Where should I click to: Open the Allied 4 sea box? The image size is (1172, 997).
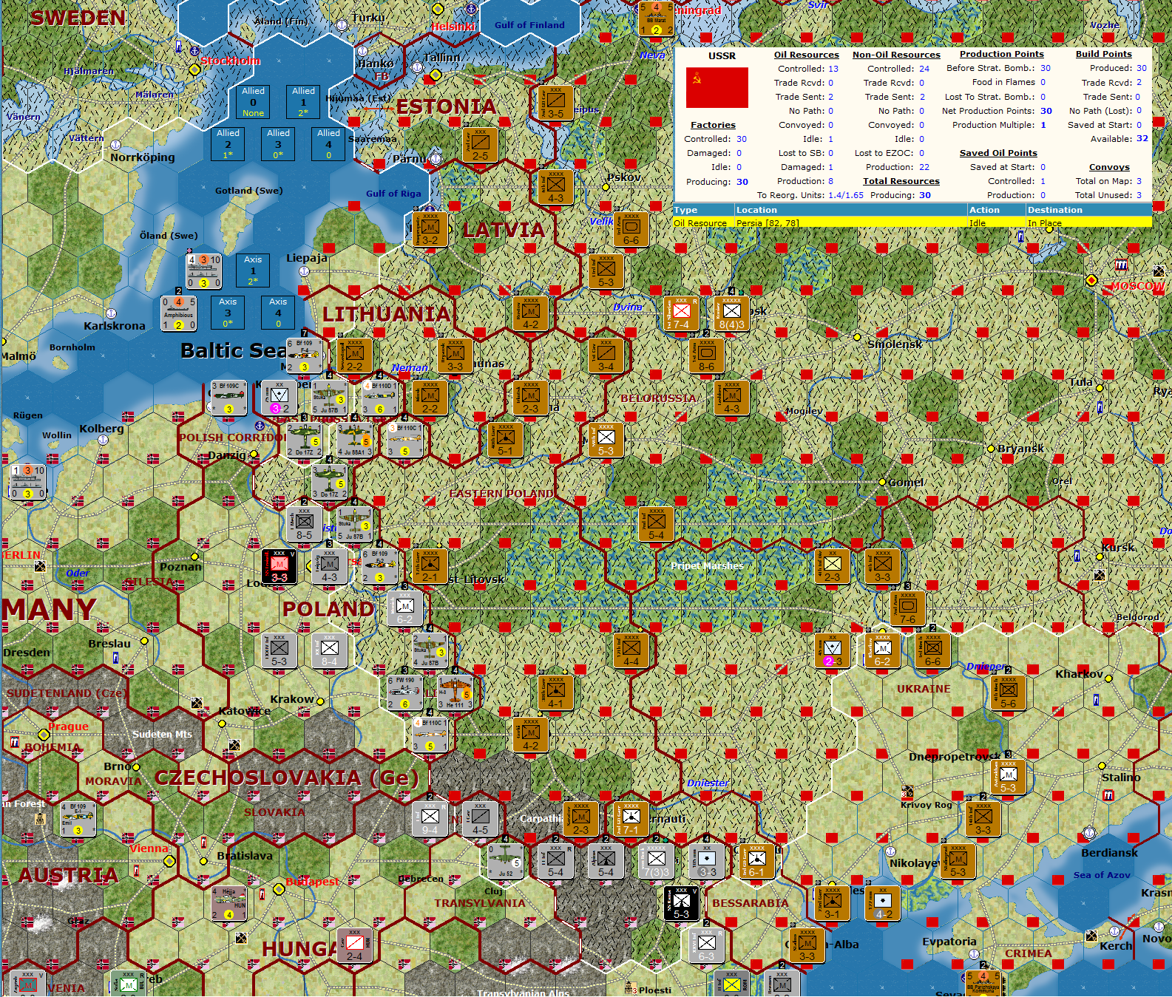point(328,144)
